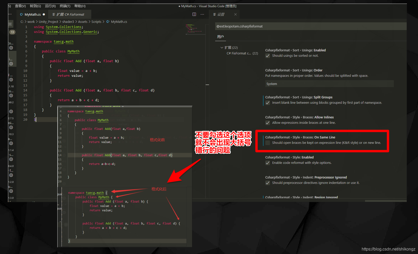Open the 帮助(H) menu
Image resolution: width=418 pixels, height=254 pixels.
[80, 6]
